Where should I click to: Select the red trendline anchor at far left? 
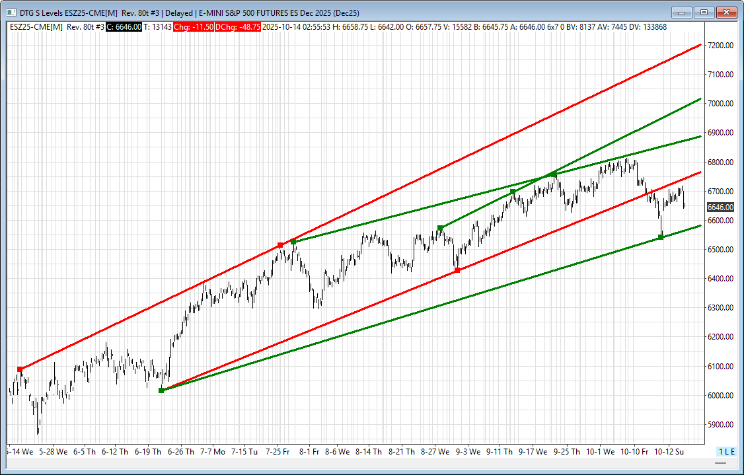[20, 369]
